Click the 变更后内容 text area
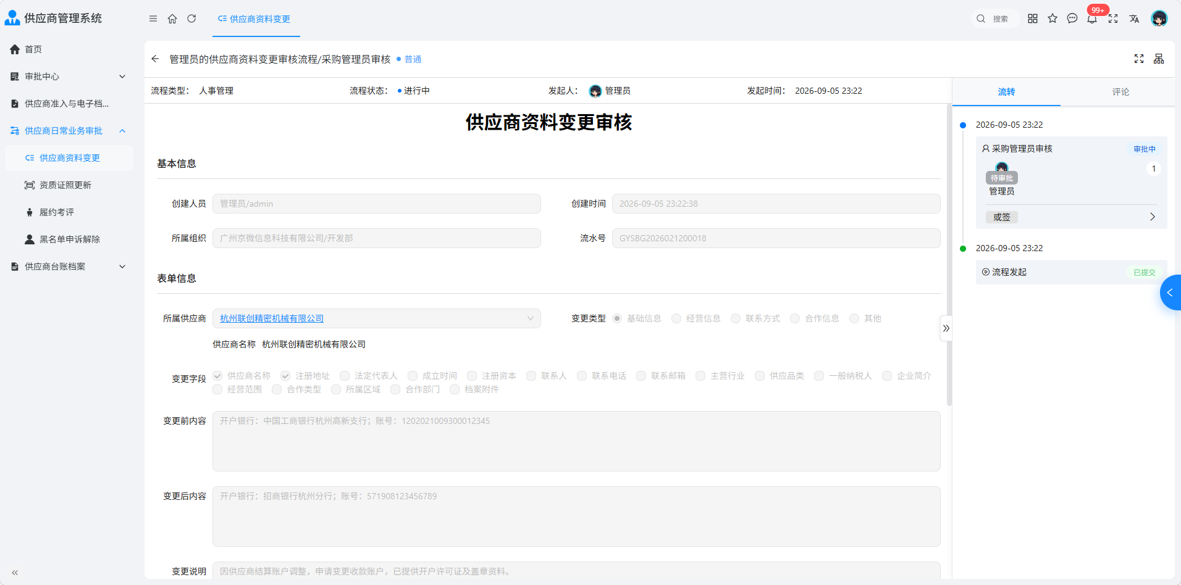The height and width of the screenshot is (585, 1181). tap(576, 517)
